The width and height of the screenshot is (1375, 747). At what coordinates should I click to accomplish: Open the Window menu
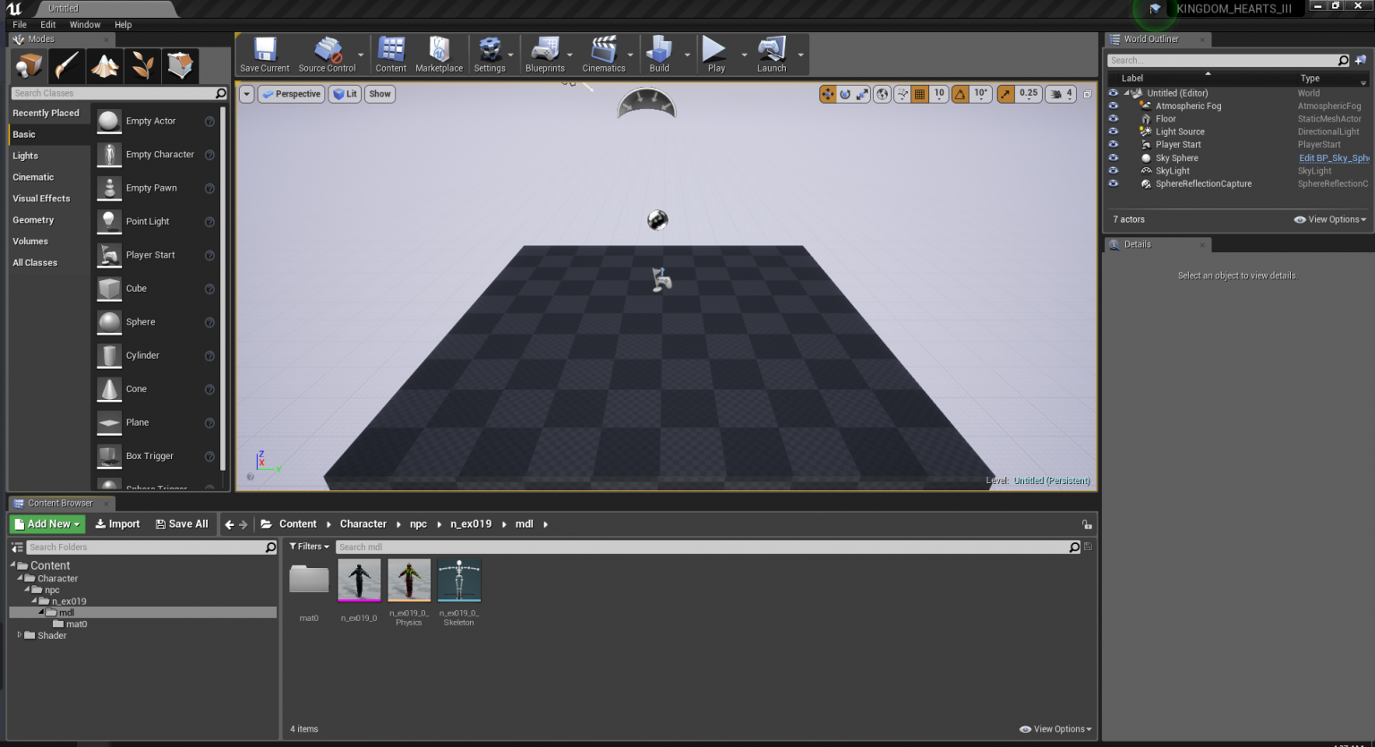85,24
